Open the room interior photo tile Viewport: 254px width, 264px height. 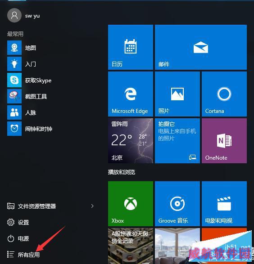pos(177,246)
